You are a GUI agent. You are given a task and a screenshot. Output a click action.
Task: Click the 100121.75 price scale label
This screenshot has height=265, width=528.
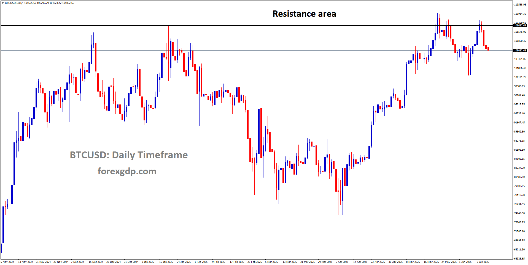(520, 77)
